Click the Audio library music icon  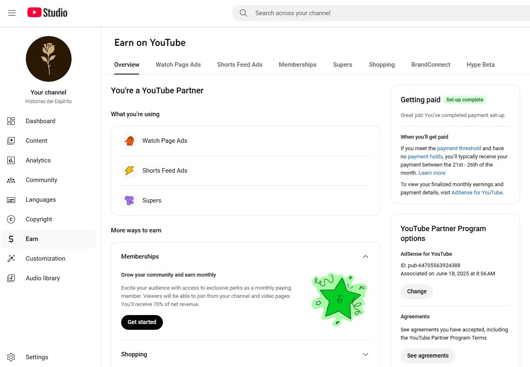[11, 278]
